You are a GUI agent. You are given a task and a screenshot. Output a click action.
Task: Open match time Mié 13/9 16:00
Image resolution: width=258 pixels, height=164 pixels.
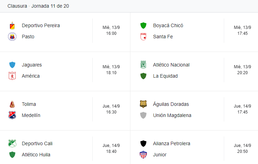pos(111,30)
